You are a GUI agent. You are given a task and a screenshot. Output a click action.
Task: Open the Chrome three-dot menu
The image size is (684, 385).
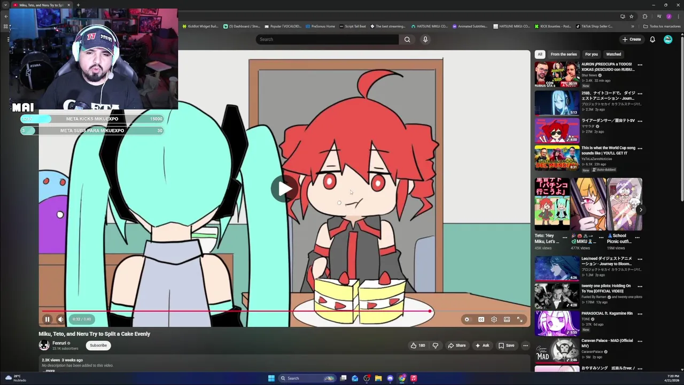click(678, 17)
